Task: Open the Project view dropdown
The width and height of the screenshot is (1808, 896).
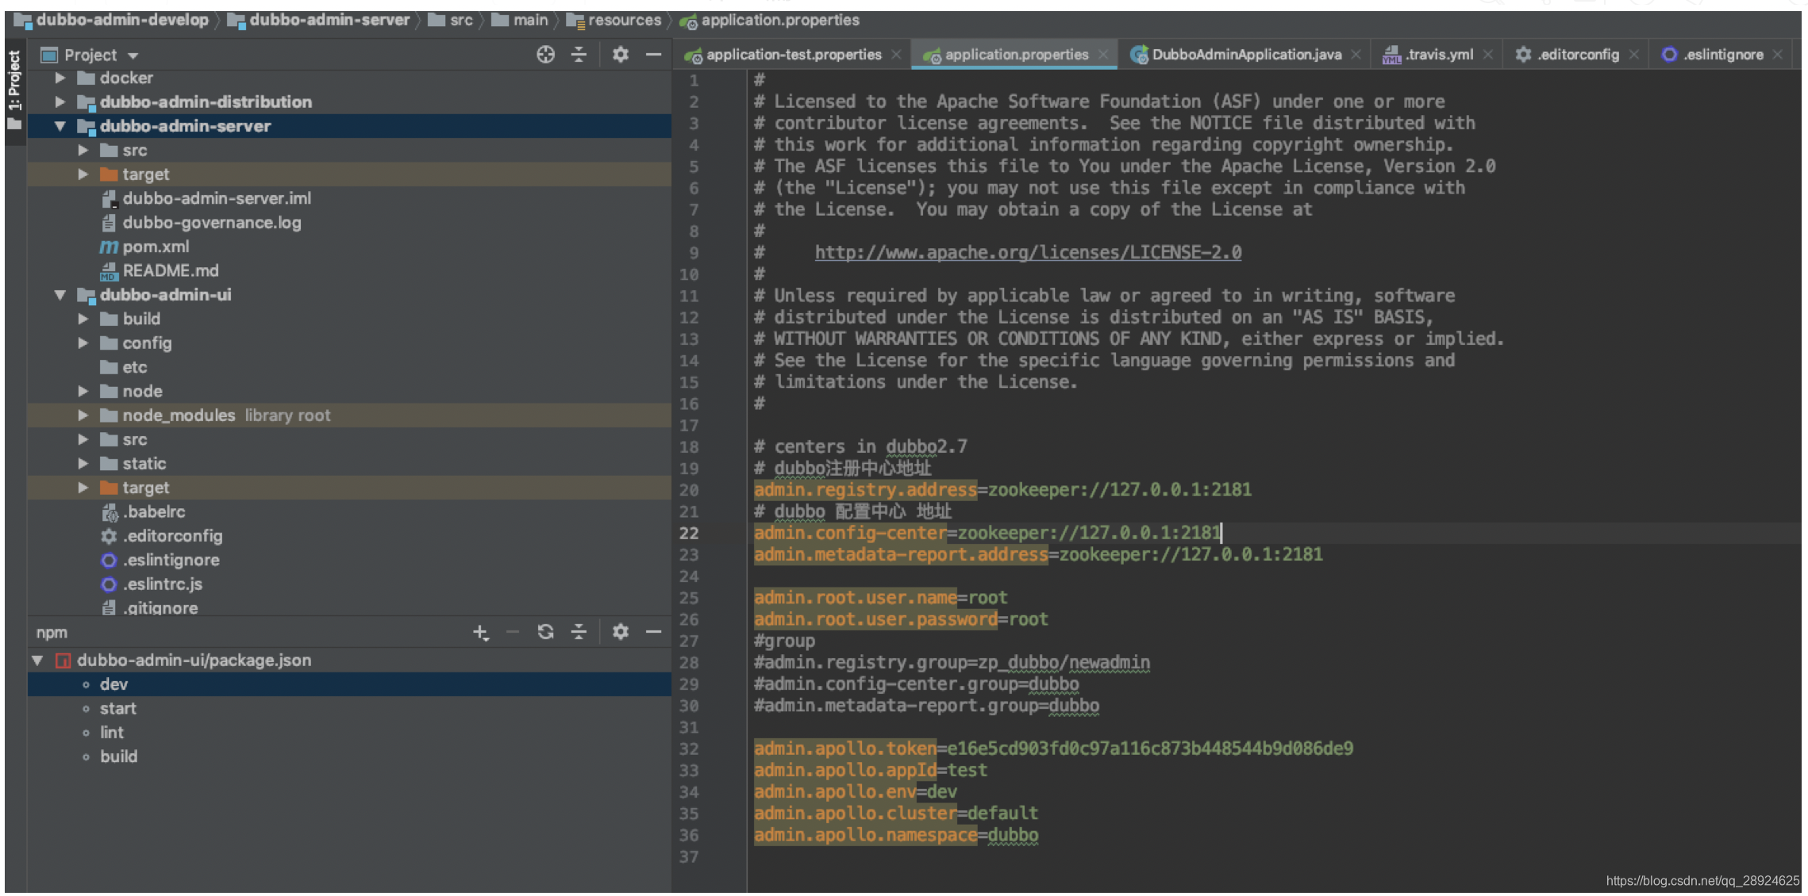Action: tap(133, 56)
